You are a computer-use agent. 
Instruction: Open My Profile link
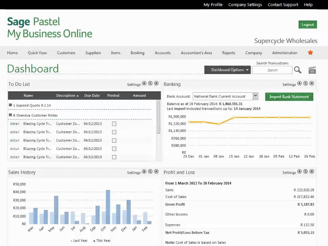(213, 4)
